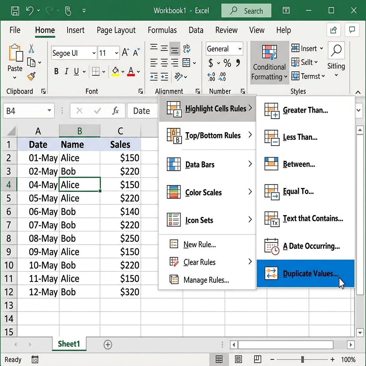Click the Orientation angled text icon
366x366 pixels.
pos(178,76)
